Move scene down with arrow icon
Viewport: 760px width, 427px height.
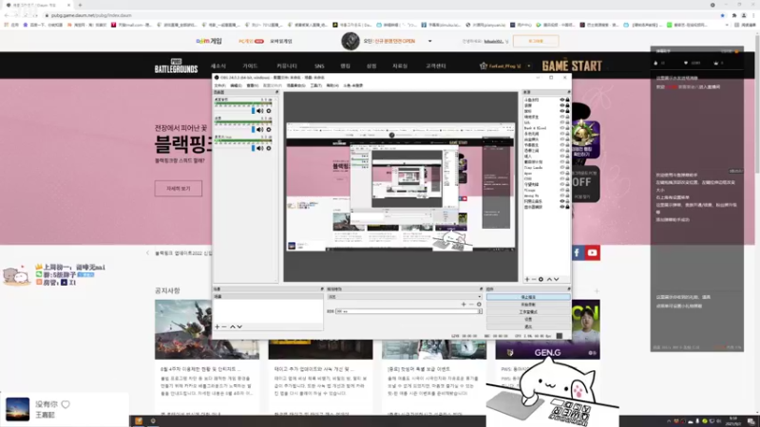tap(239, 326)
